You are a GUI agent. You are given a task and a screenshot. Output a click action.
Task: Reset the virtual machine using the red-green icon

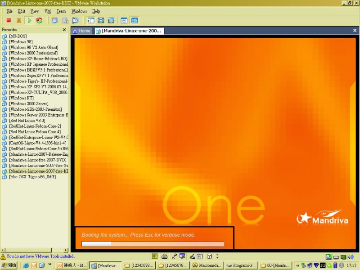[x=40, y=20]
